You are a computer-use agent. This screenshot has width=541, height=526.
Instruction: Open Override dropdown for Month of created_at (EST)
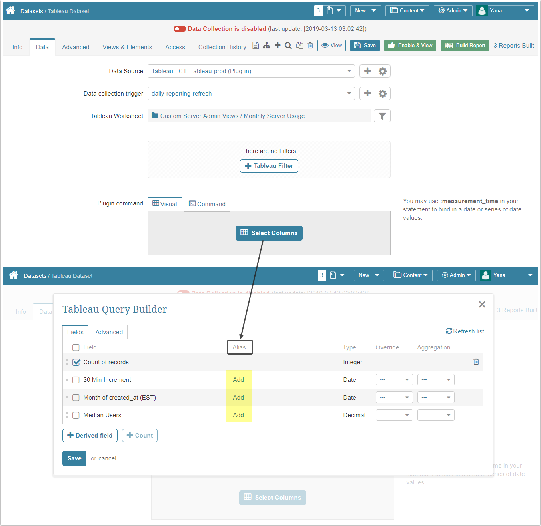pyautogui.click(x=394, y=398)
